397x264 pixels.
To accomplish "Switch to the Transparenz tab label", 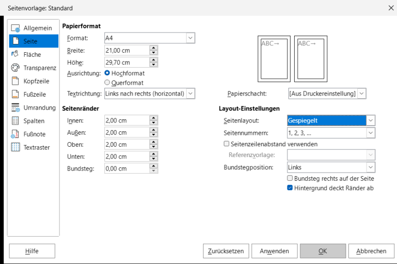I will click(40, 68).
